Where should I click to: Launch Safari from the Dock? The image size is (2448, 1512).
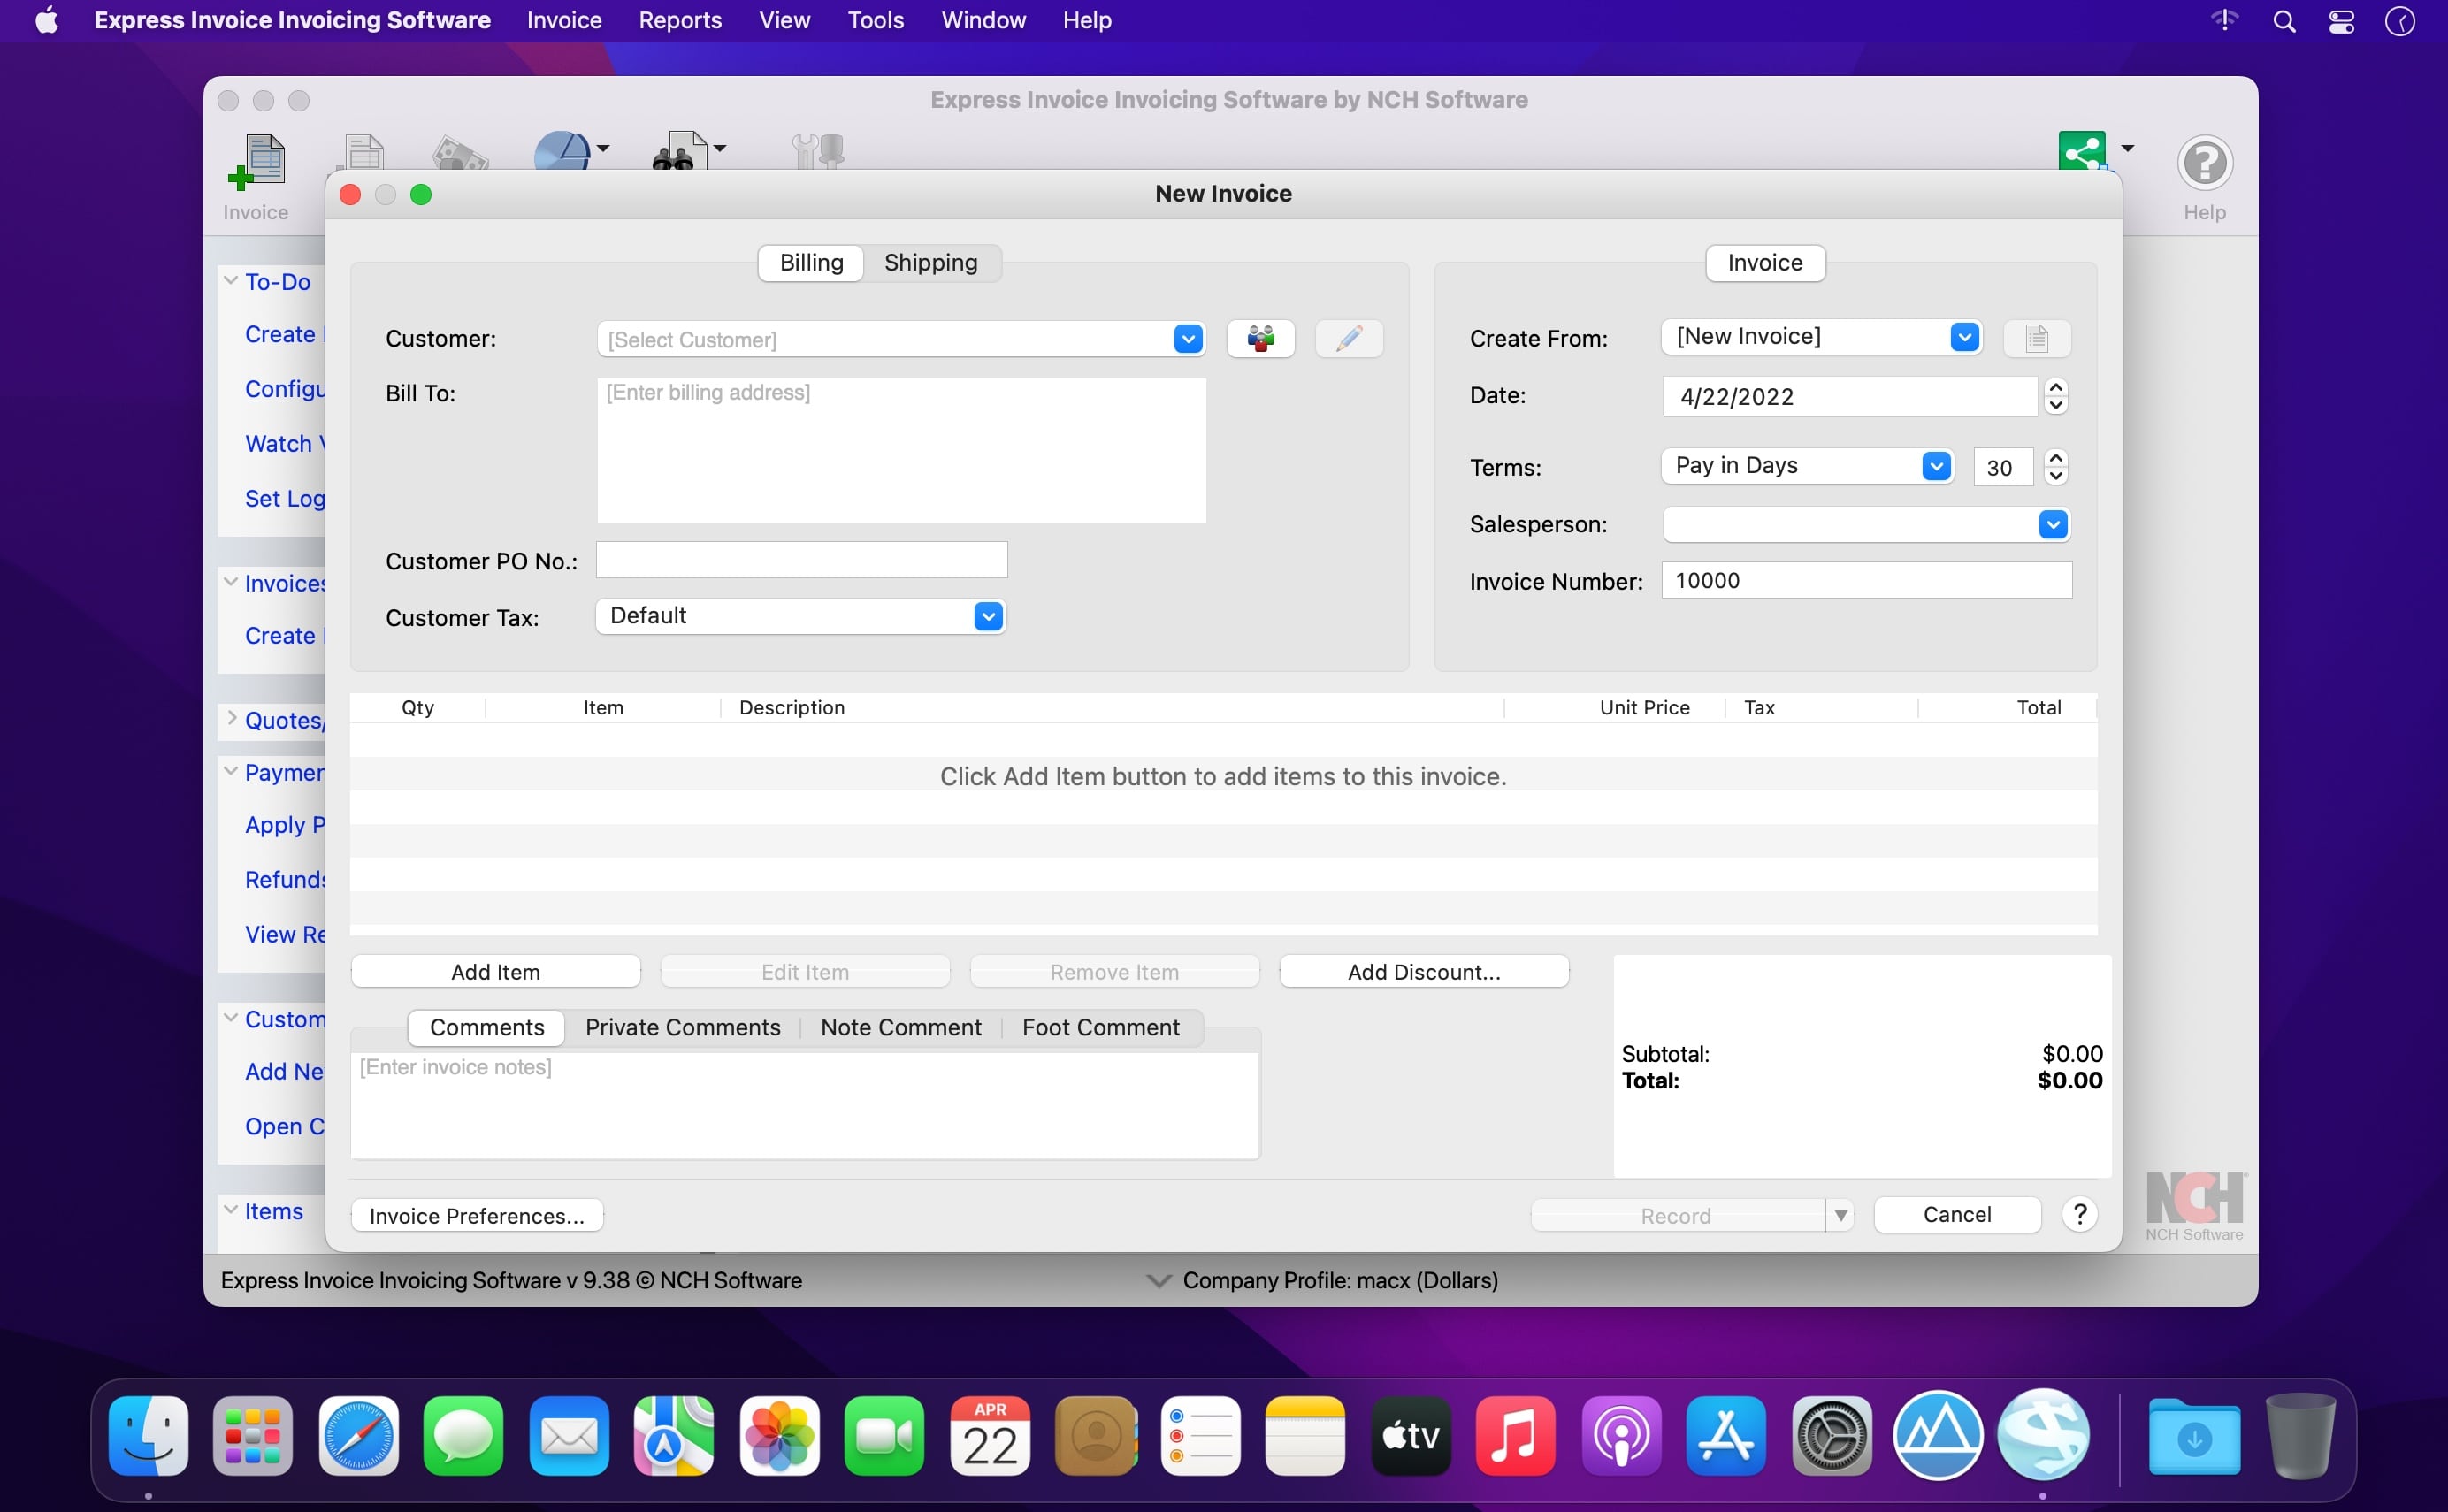(x=358, y=1436)
